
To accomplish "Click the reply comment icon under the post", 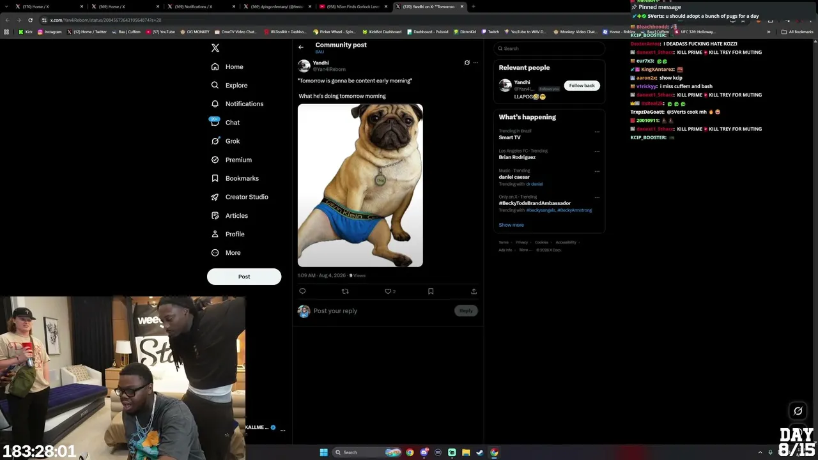I will [x=302, y=291].
